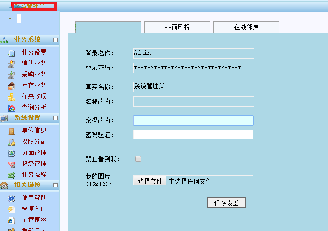Switch to the 在线邻居 tab
This screenshot has width=328, height=231.
click(x=246, y=27)
